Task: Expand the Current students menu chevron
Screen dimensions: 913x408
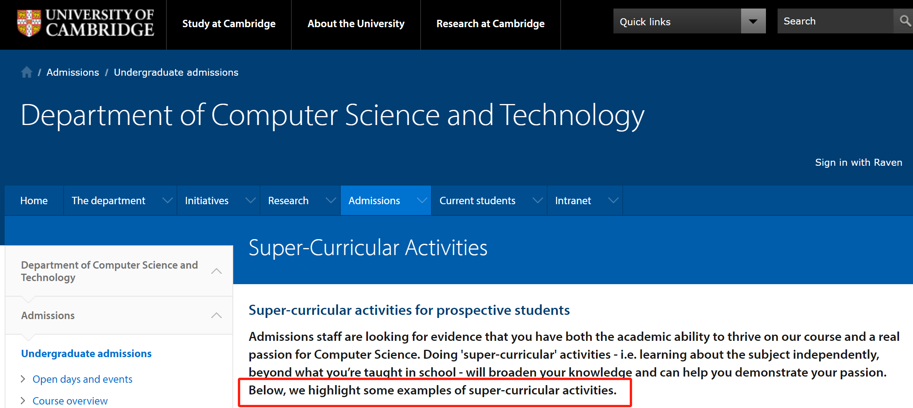Action: click(x=537, y=201)
